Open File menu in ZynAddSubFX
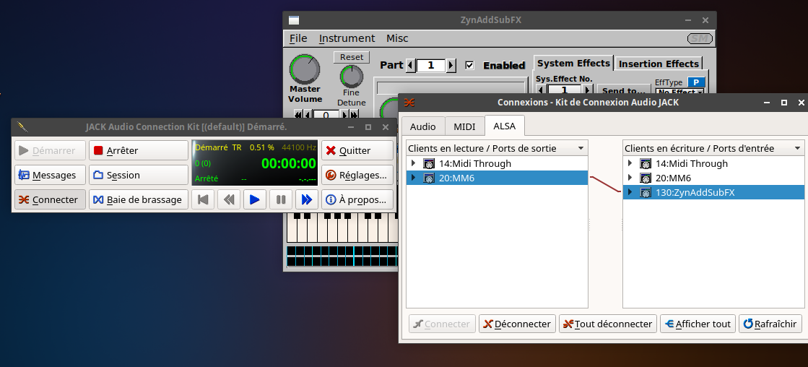This screenshot has width=808, height=367. coord(298,38)
